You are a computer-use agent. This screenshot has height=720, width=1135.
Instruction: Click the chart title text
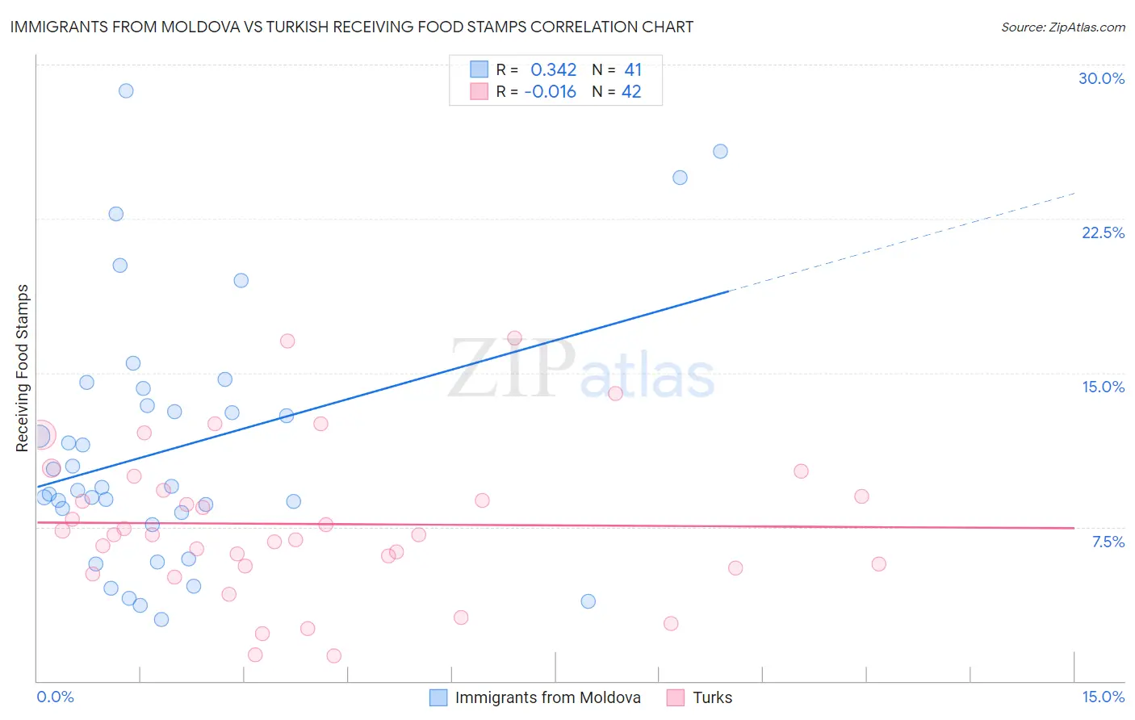pos(352,27)
